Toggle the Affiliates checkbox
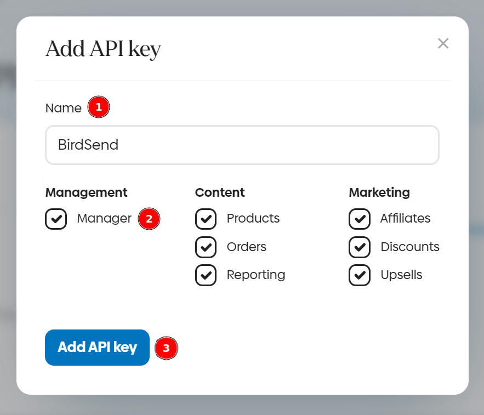Viewport: 484px width, 415px height. (x=359, y=219)
